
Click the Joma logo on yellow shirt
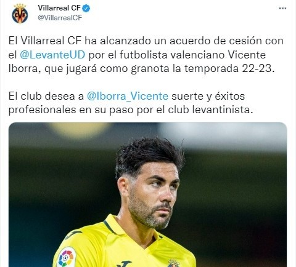[123, 264]
